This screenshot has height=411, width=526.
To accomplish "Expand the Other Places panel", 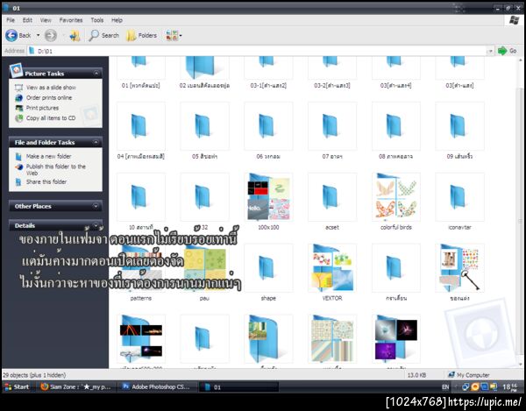I will click(96, 206).
